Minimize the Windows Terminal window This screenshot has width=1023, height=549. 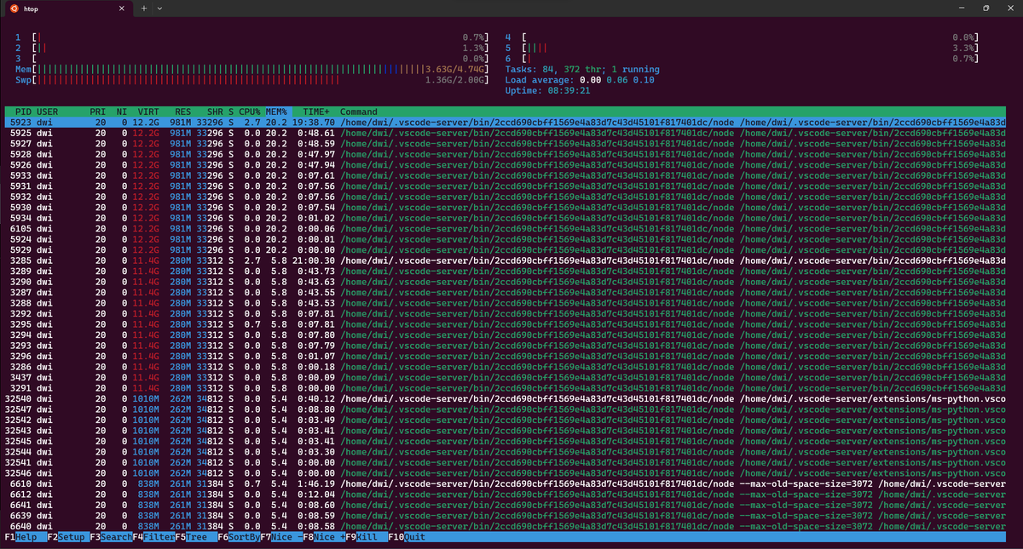pos(962,8)
